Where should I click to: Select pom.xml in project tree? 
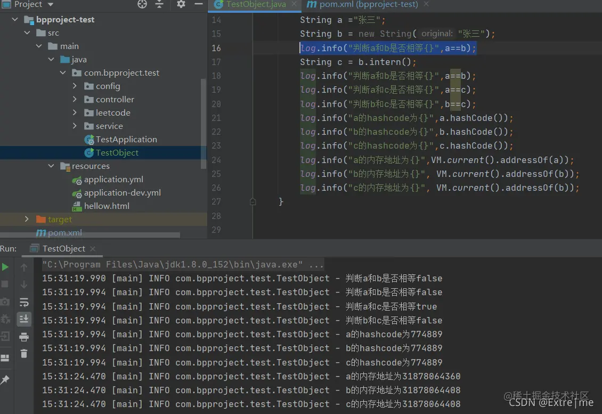point(65,232)
